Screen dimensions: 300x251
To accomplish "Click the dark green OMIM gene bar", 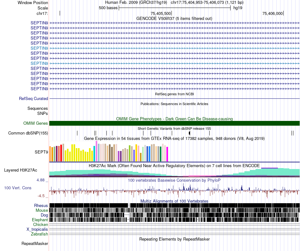I will coord(174,123).
